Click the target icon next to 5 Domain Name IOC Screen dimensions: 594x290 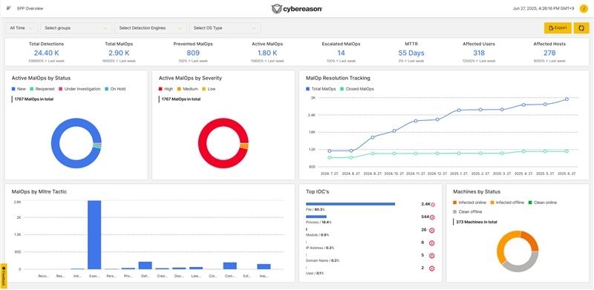coord(431,256)
